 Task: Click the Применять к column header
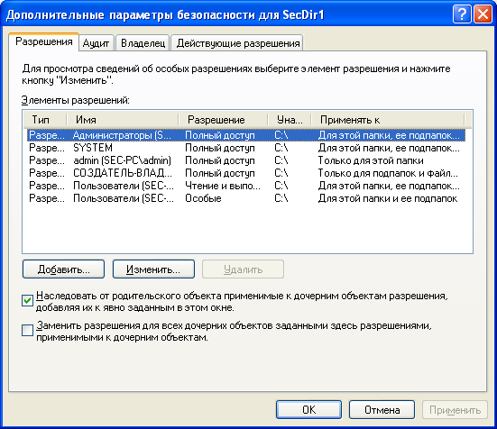tap(388, 120)
